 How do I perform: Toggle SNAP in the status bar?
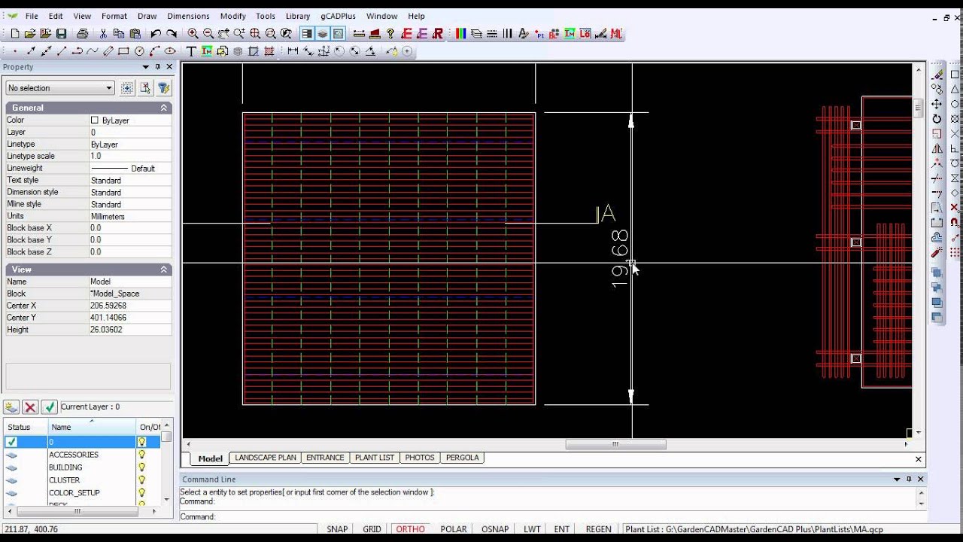coord(337,529)
